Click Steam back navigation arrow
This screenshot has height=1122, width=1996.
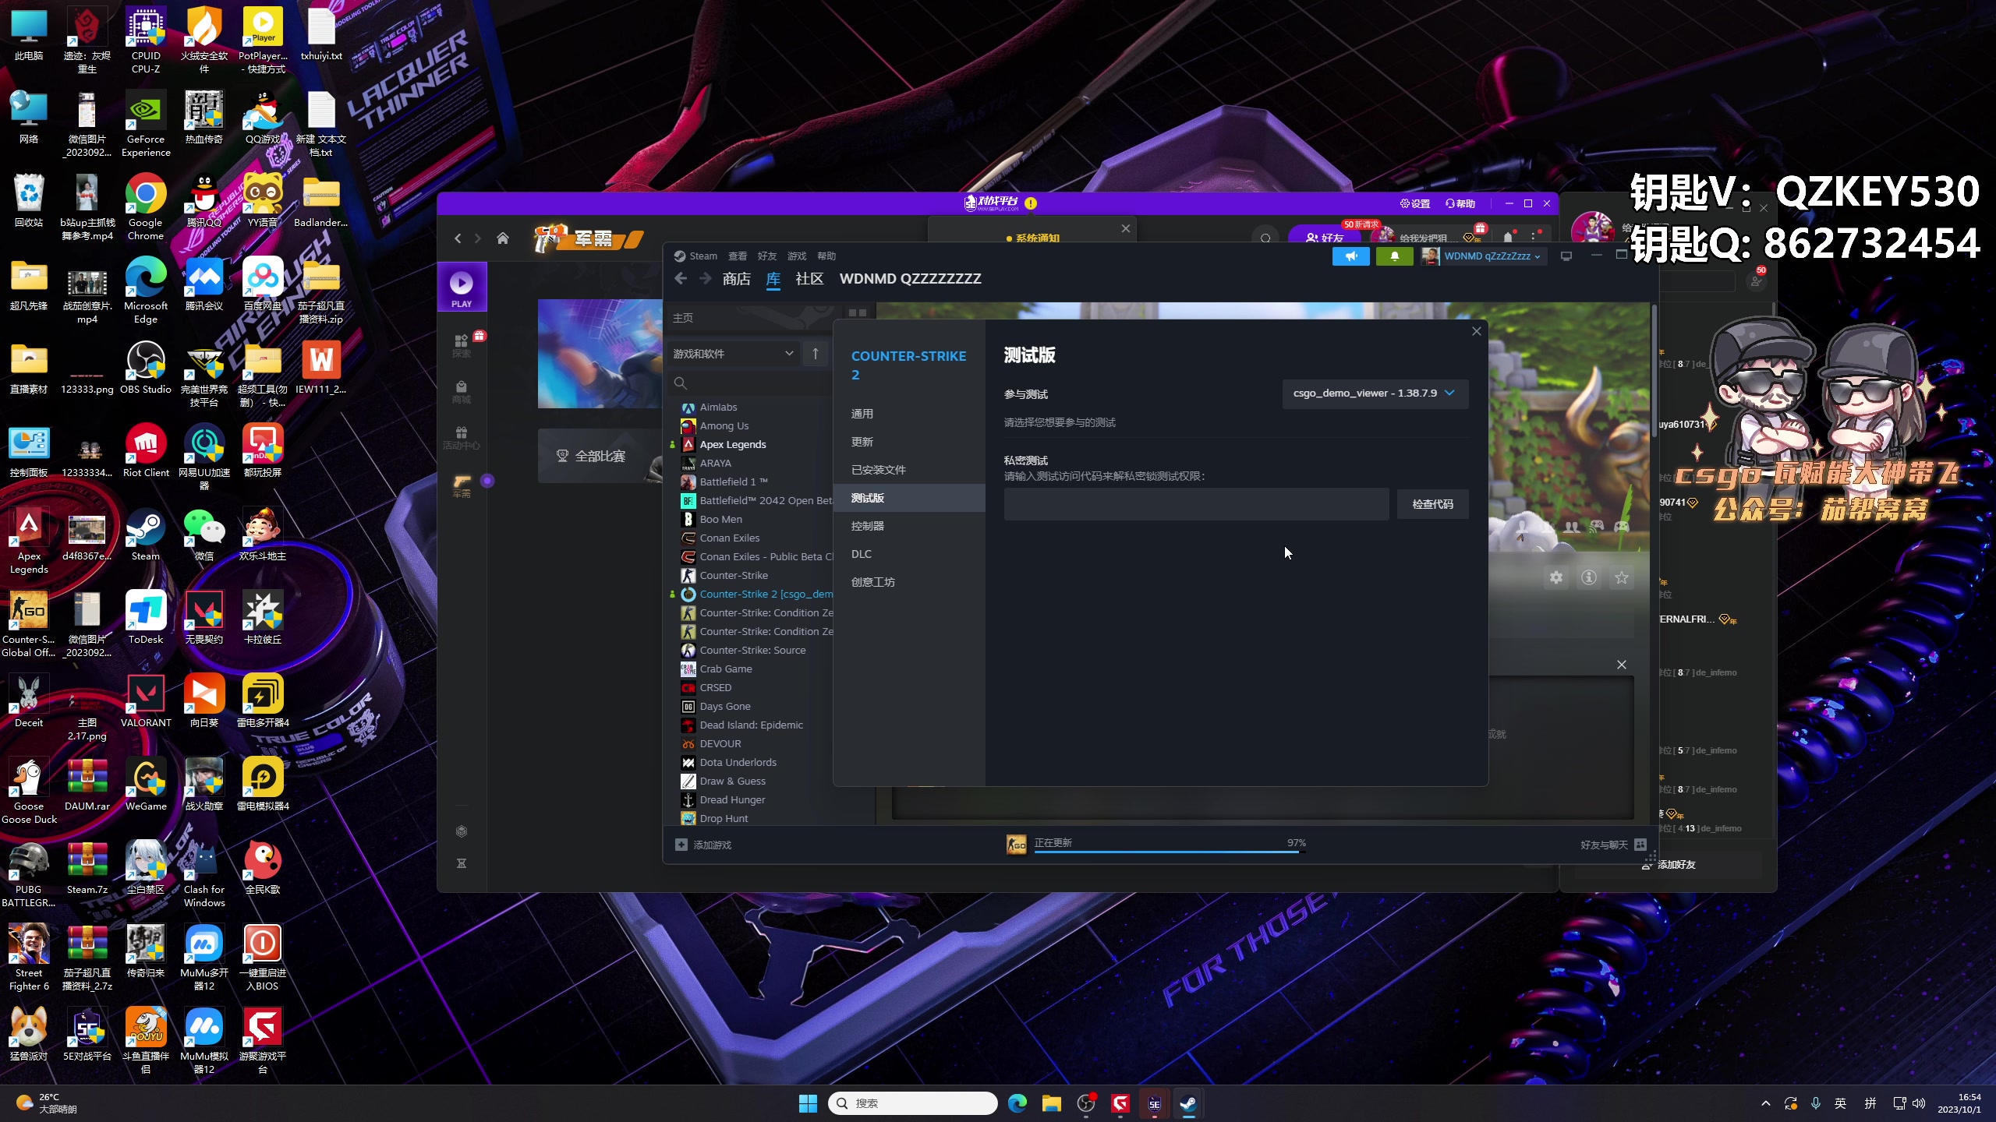point(681,279)
